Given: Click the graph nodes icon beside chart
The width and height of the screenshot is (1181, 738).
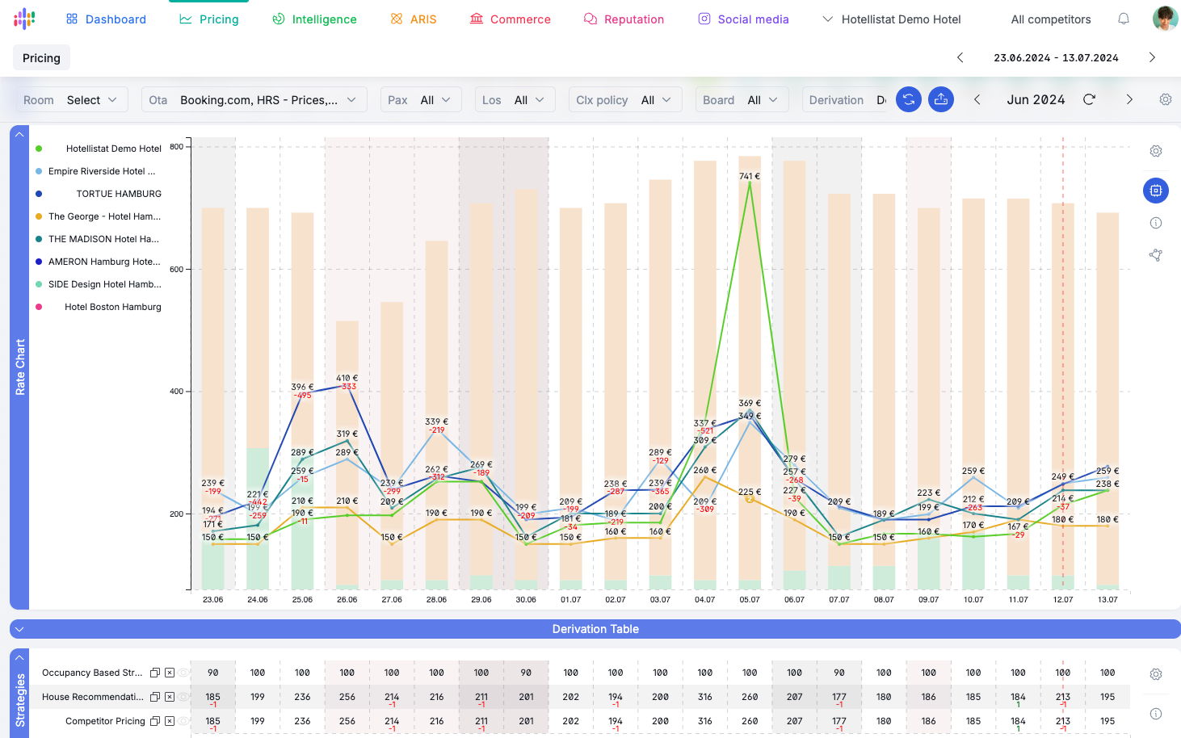Looking at the screenshot, I should [1156, 255].
